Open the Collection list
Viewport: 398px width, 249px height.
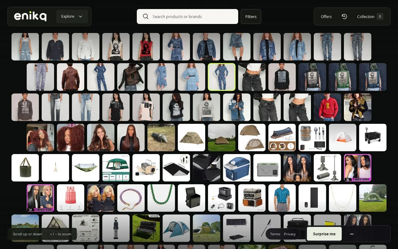click(x=370, y=16)
